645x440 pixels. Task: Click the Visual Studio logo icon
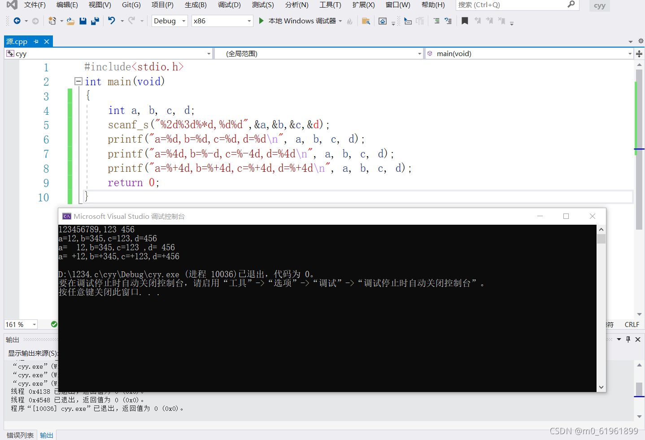pyautogui.click(x=12, y=5)
